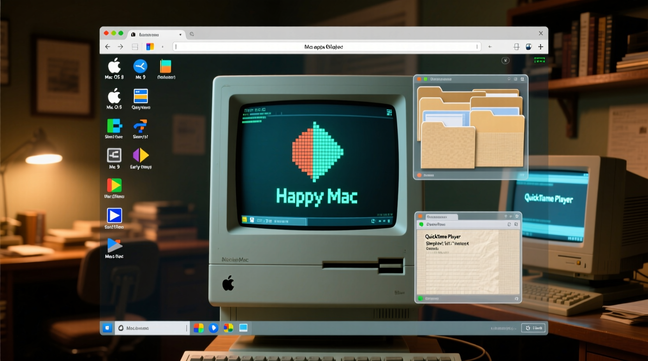Click the small plus right of address bar
The image size is (648, 361).
click(x=490, y=47)
